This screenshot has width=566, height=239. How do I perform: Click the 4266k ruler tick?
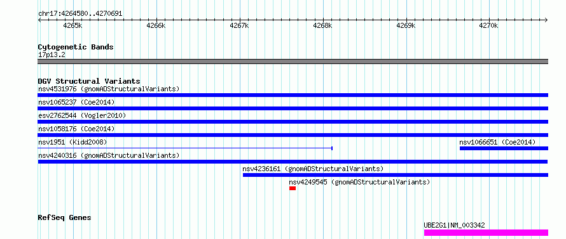156,25
